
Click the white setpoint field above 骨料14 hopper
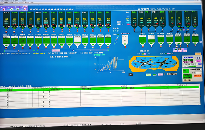click(x=6, y=37)
